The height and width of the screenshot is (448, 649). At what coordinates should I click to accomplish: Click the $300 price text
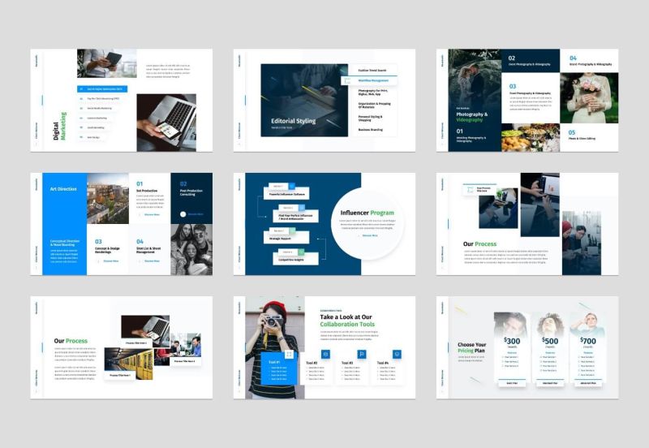click(512, 341)
